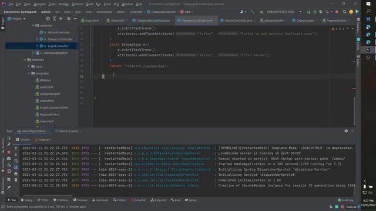
Task: Open the Debug tool window
Action: (26, 200)
